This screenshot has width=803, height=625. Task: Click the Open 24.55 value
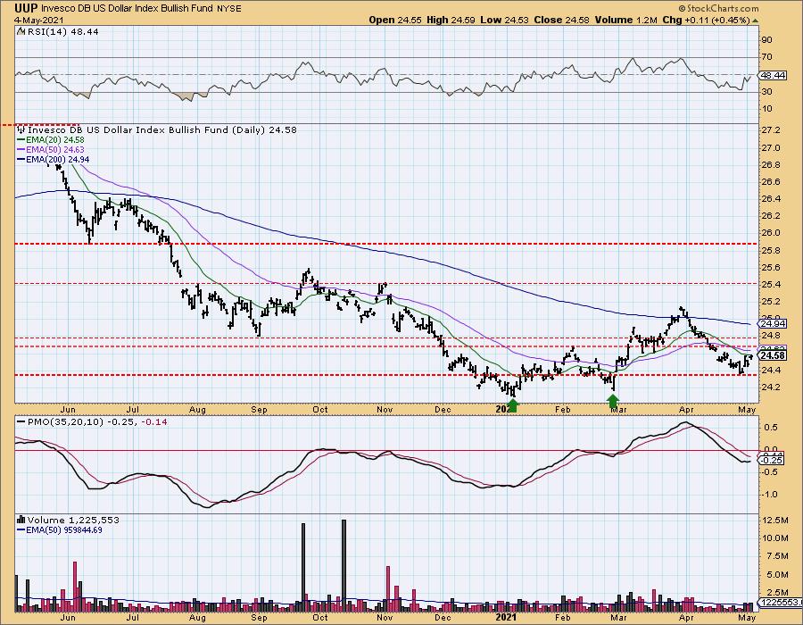(395, 20)
